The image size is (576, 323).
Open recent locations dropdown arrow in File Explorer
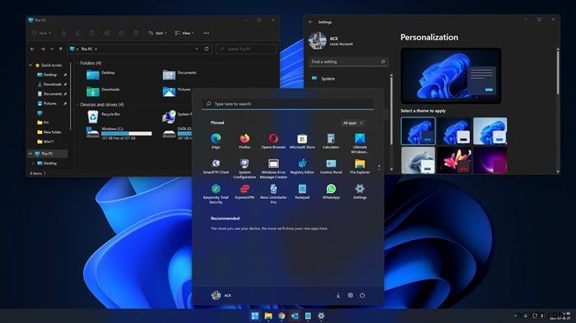click(x=52, y=48)
